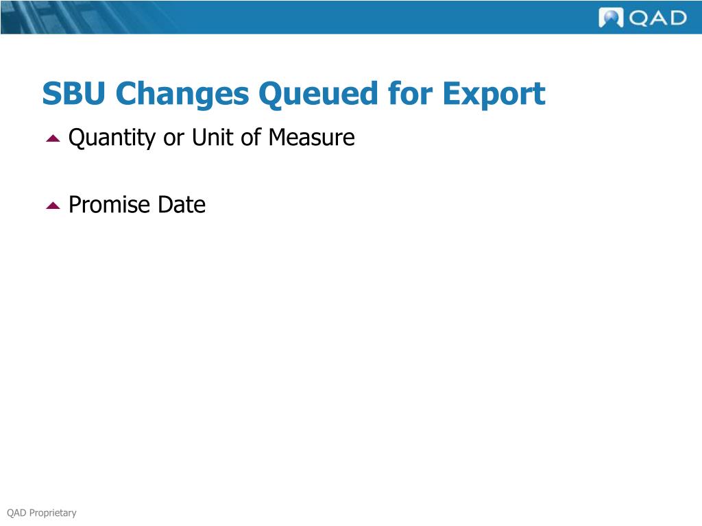
Task: Select the triangle bullet beside Promise Date
Action: coord(53,205)
